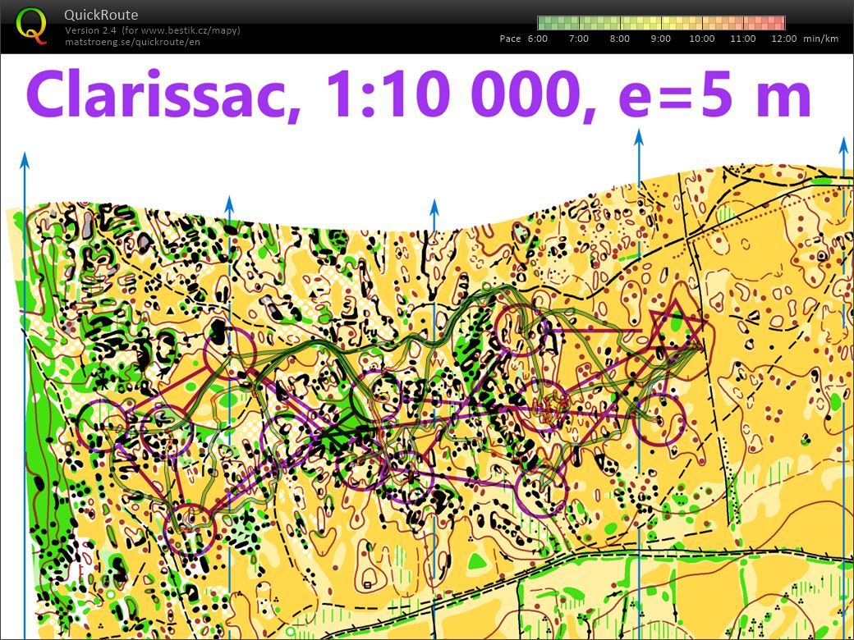Click the QuickRoute application name text
The height and width of the screenshot is (640, 854).
[101, 15]
